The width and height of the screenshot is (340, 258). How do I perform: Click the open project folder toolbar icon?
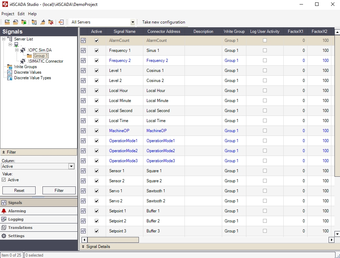16,22
